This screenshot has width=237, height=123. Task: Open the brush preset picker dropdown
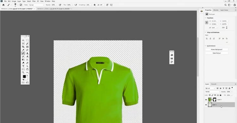pos(18,5)
